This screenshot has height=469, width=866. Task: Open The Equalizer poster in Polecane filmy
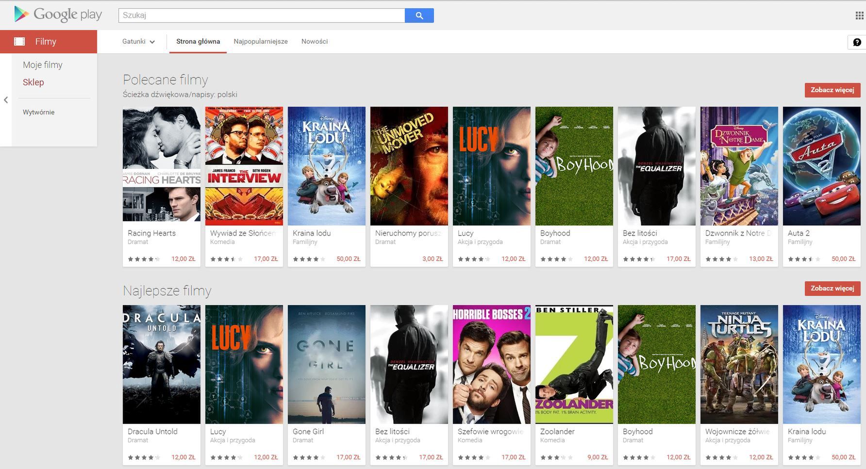click(x=657, y=166)
